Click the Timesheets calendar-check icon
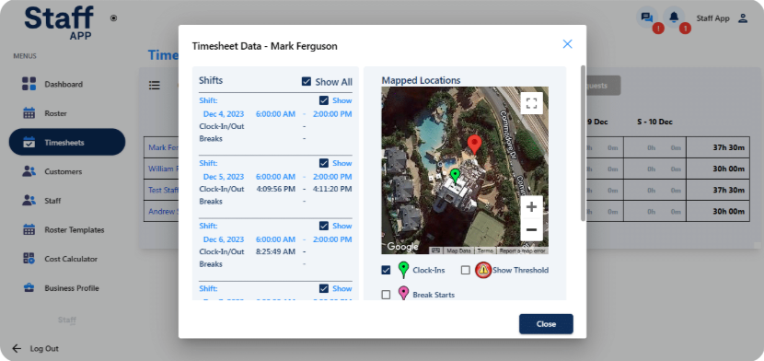Screen dimensions: 764x361 29,142
